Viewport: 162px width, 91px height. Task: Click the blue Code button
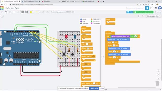coord(130,12)
